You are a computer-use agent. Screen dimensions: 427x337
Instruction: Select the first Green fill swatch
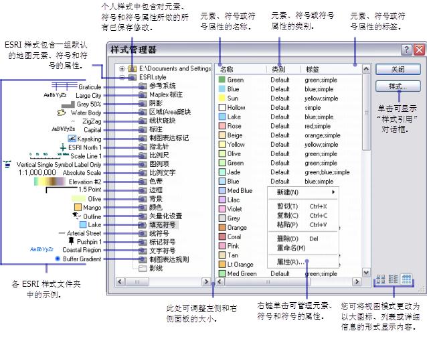click(222, 80)
